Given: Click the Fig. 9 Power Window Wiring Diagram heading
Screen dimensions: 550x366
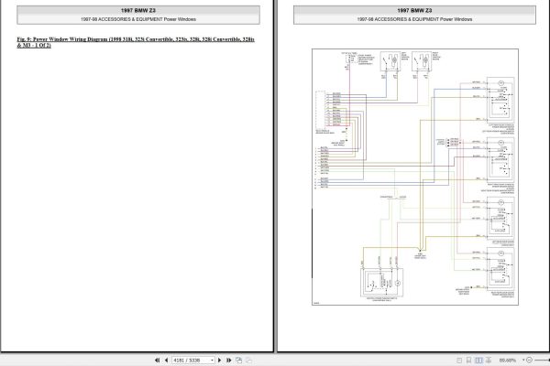Looking at the screenshot, I should [x=136, y=42].
